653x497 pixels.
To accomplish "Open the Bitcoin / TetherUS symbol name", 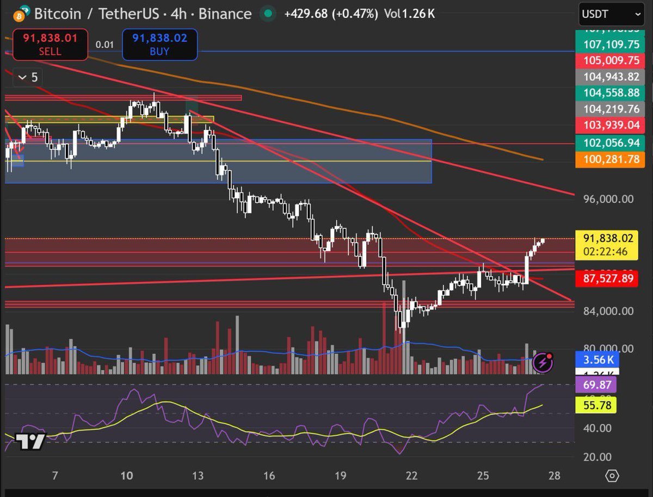I will click(97, 14).
